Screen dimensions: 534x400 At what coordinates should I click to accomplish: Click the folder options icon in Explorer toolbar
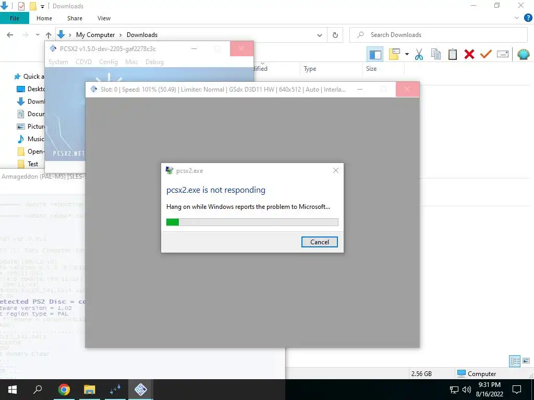pyautogui.click(x=394, y=54)
